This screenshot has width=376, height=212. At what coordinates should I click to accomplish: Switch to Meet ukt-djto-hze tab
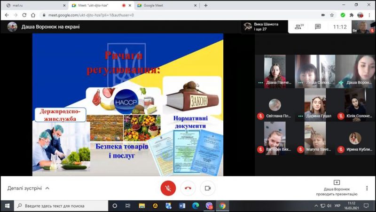pos(101,5)
